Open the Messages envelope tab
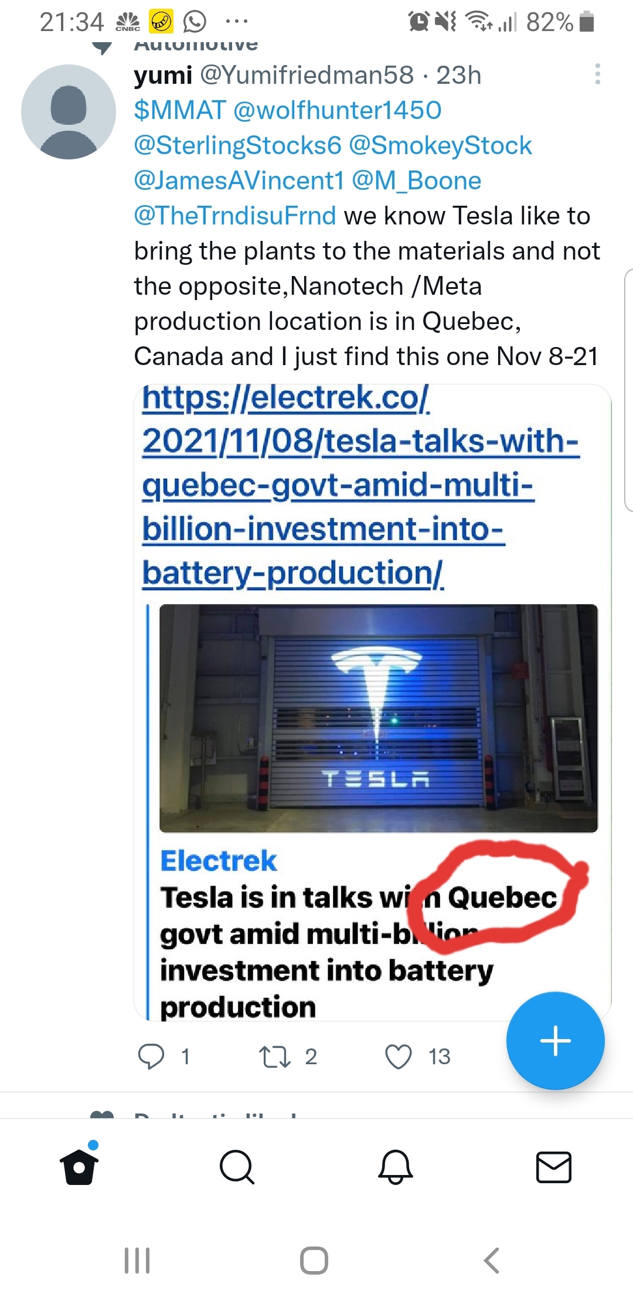The width and height of the screenshot is (633, 1301). point(553,1166)
